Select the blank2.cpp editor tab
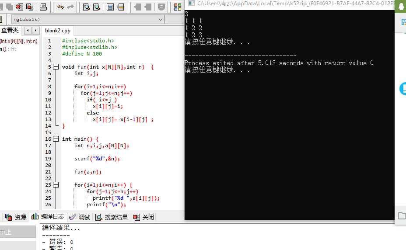Viewport: 406px width, 250px height. pos(58,31)
